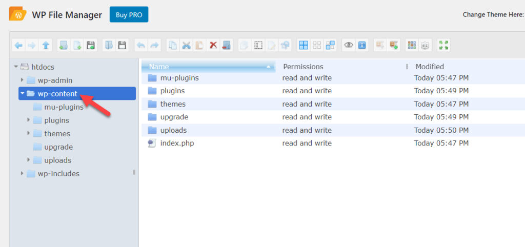Image resolution: width=525 pixels, height=247 pixels.
Task: Click the WP File Manager logo
Action: (18, 14)
